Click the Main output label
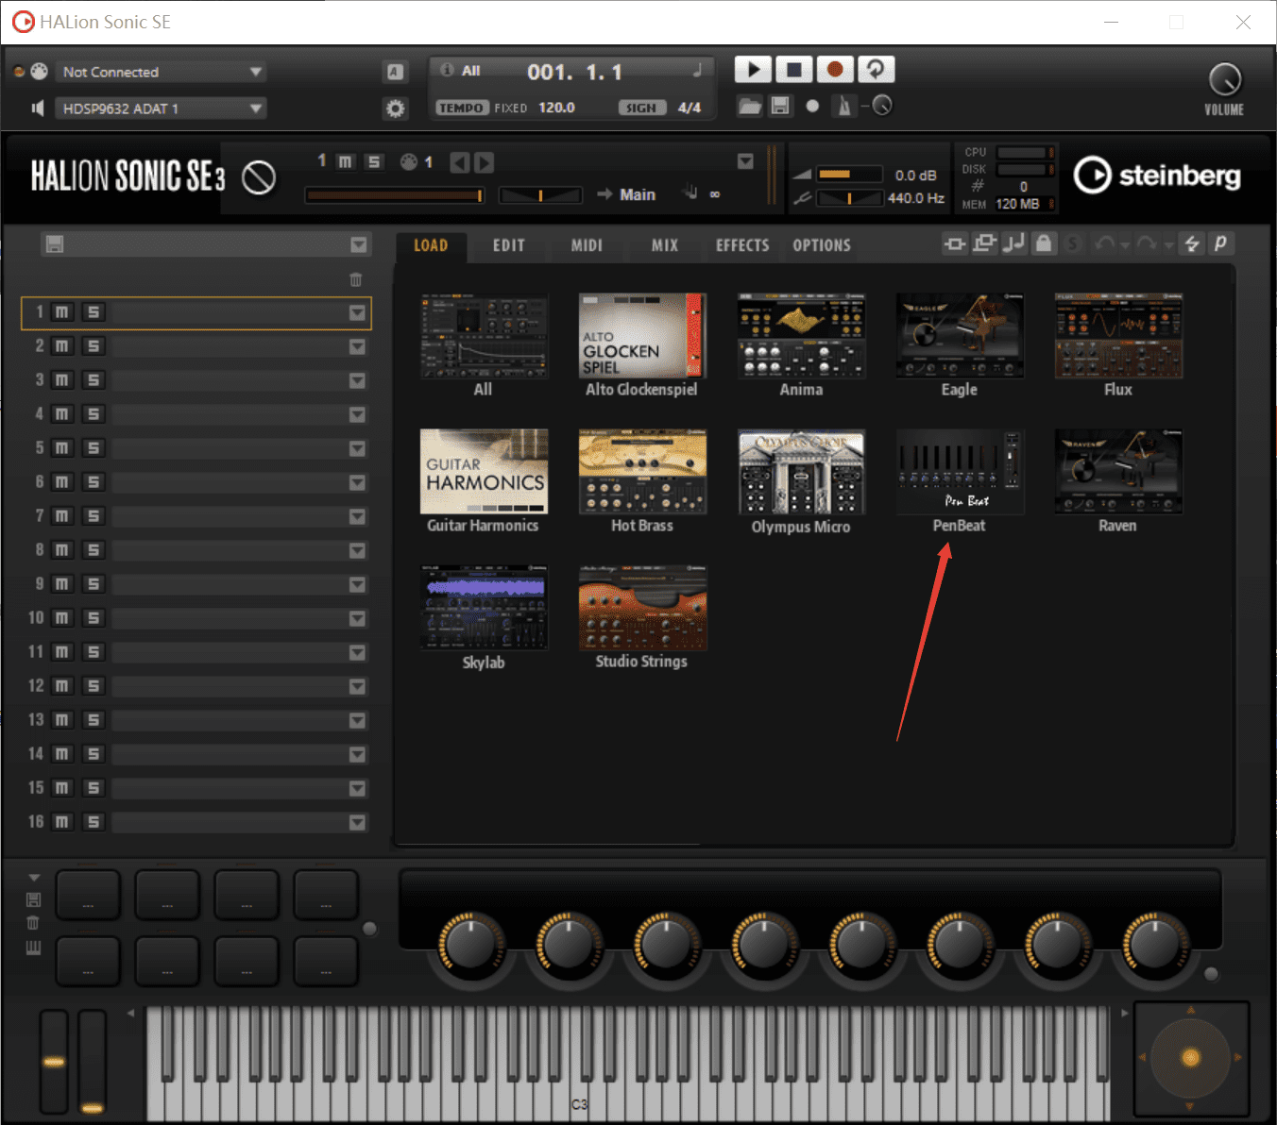The image size is (1277, 1125). [638, 194]
